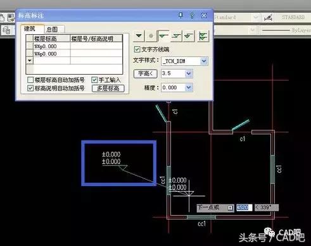Open the 字高 3.5 dropdown
Screen dimensions: 311x246
coord(189,73)
